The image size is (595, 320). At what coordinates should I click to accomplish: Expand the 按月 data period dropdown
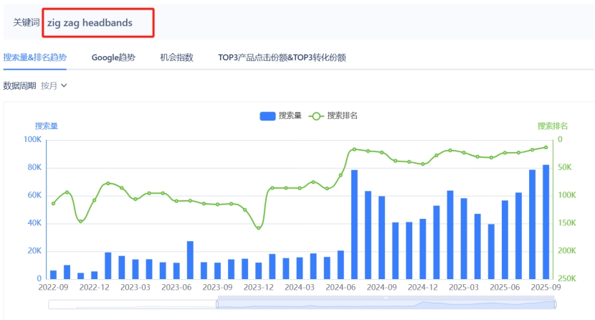(x=53, y=85)
